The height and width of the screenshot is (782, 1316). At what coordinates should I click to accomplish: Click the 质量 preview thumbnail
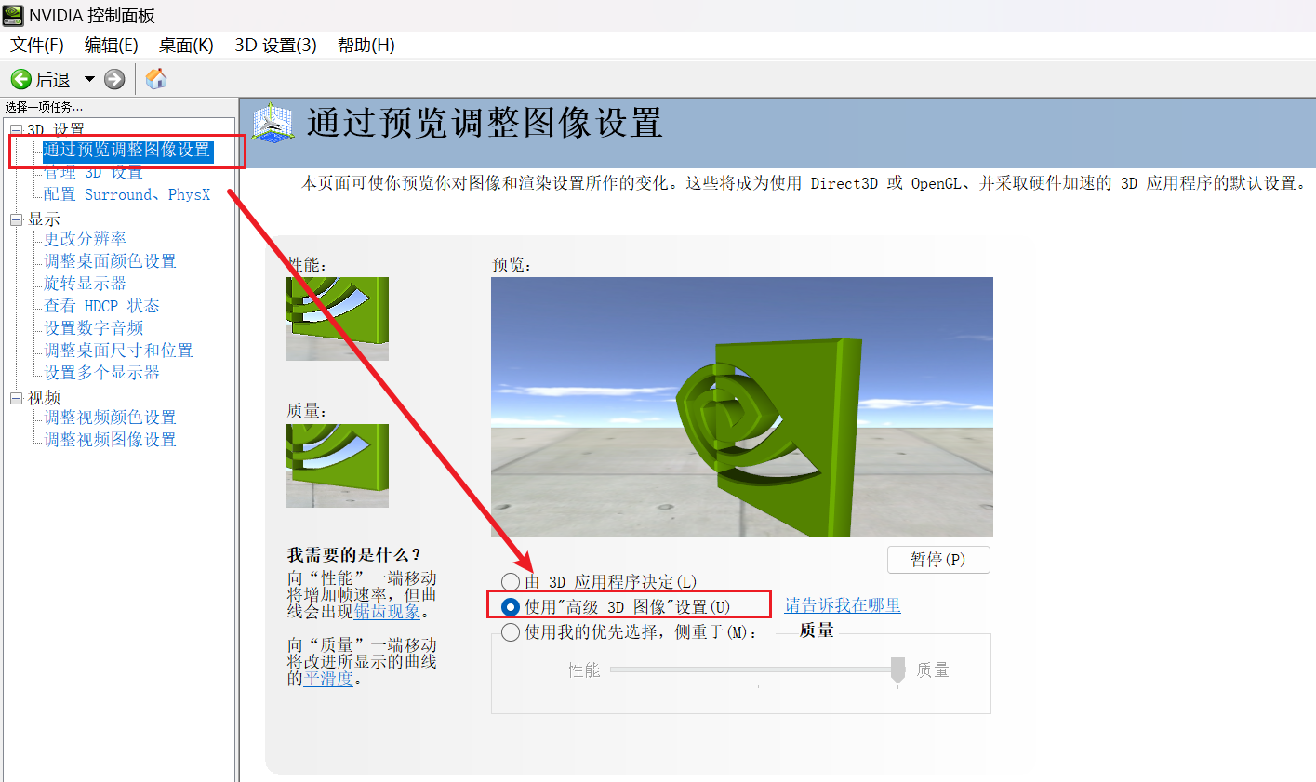coord(338,466)
